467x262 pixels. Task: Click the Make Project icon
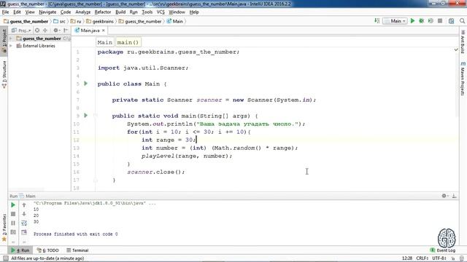(x=377, y=21)
